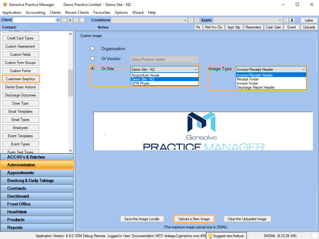Click the N icon beside the Client box
Image resolution: width=319 pixels, height=239 pixels.
70,20
